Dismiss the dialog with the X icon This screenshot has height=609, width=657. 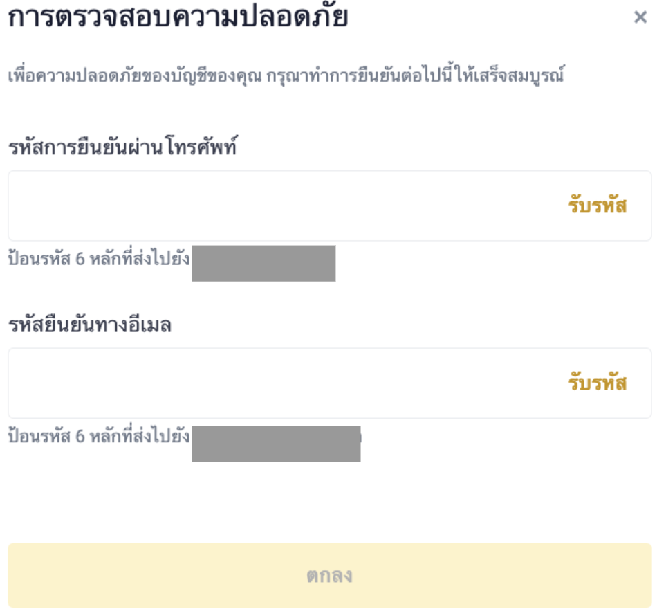coord(640,18)
